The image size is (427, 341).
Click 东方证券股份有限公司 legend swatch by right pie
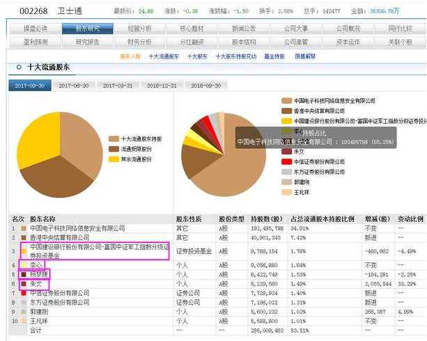286,172
